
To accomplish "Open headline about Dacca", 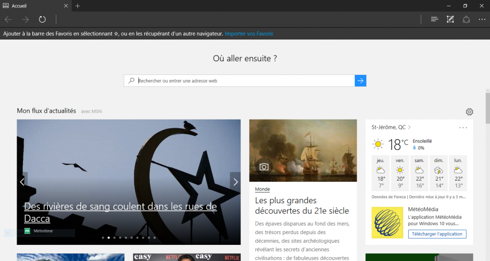I will click(121, 213).
